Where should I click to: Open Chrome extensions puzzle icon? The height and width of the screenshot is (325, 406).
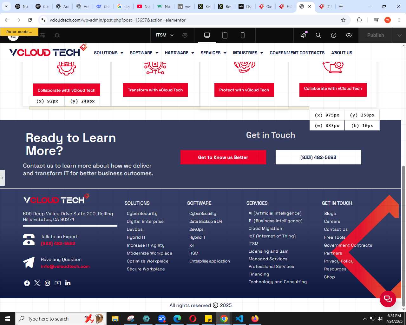tap(359, 20)
